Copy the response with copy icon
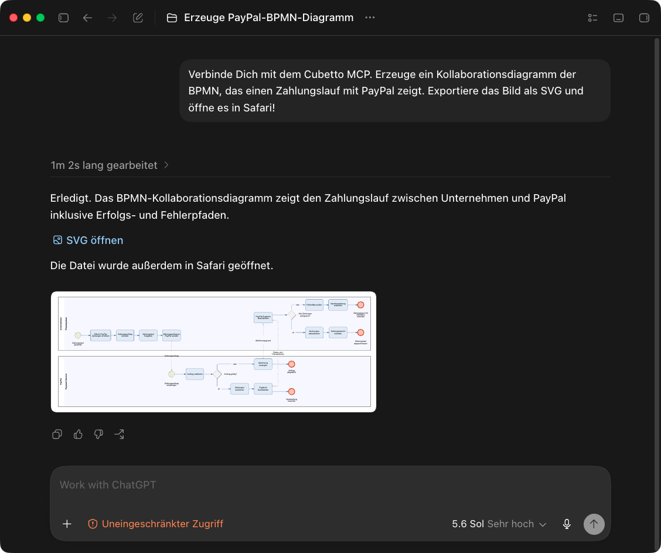The width and height of the screenshot is (661, 553). pyautogui.click(x=57, y=434)
